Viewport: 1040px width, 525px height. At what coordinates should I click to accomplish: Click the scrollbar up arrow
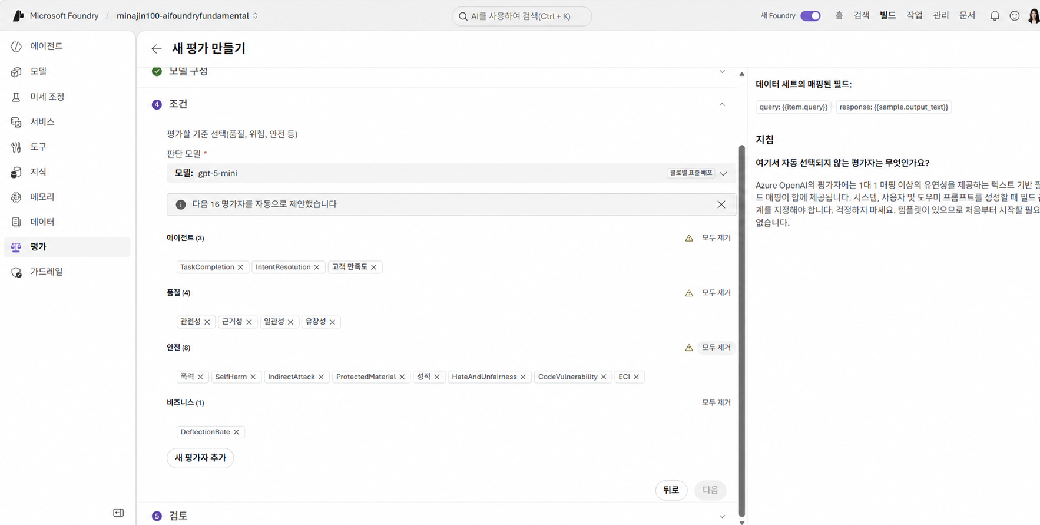[x=742, y=74]
